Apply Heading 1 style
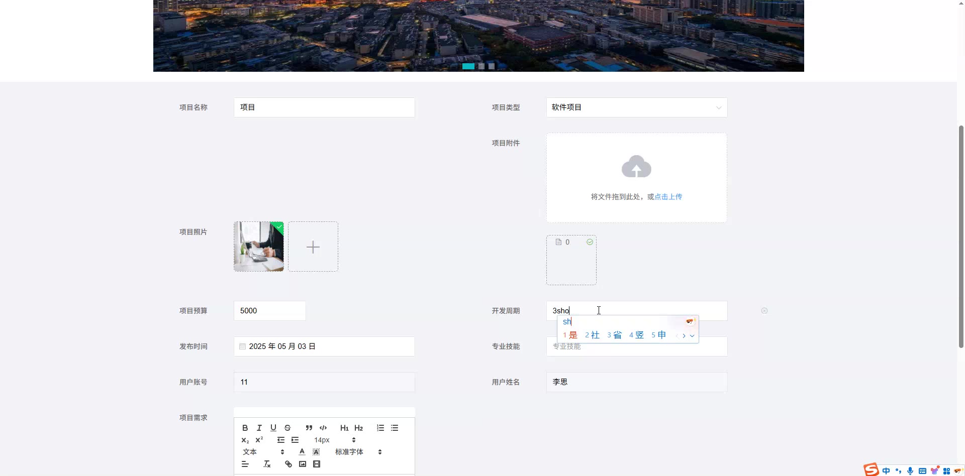The height and width of the screenshot is (476, 965). [344, 428]
